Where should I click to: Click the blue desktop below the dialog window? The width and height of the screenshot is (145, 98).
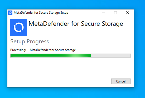[70, 93]
